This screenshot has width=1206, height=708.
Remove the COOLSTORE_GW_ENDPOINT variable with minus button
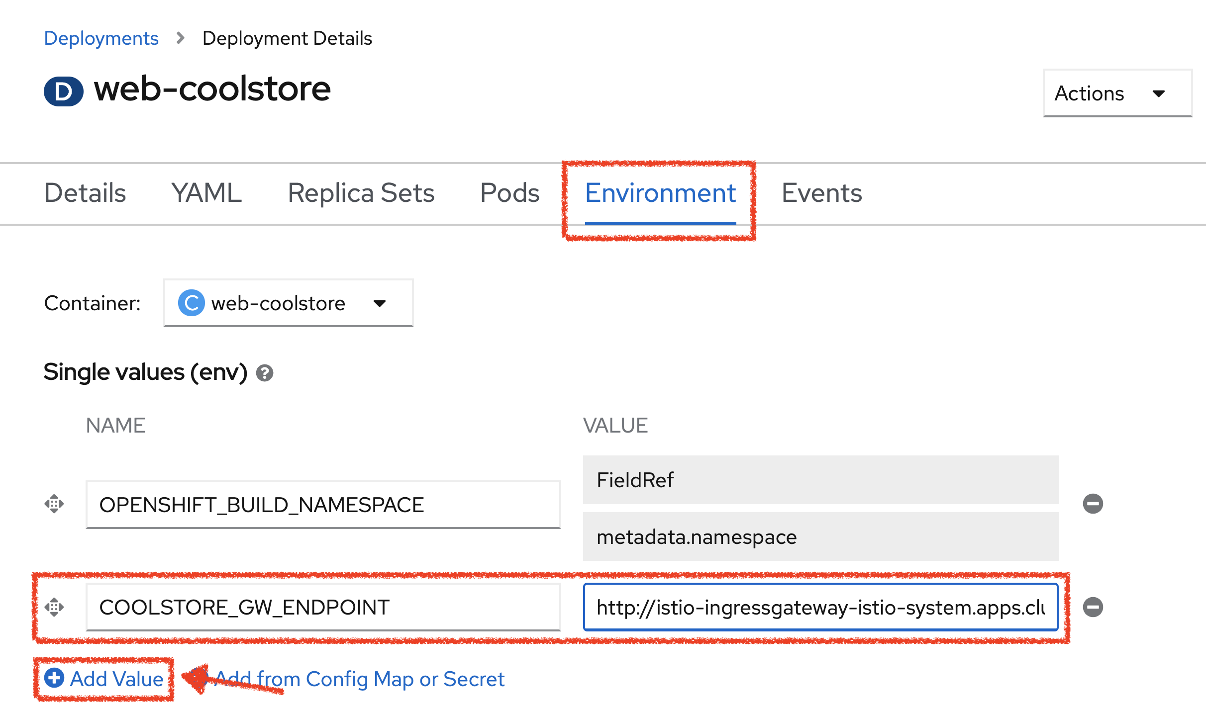coord(1093,606)
